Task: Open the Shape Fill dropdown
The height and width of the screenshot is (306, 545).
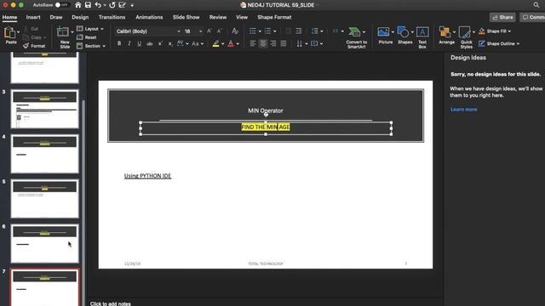Action: pyautogui.click(x=495, y=31)
